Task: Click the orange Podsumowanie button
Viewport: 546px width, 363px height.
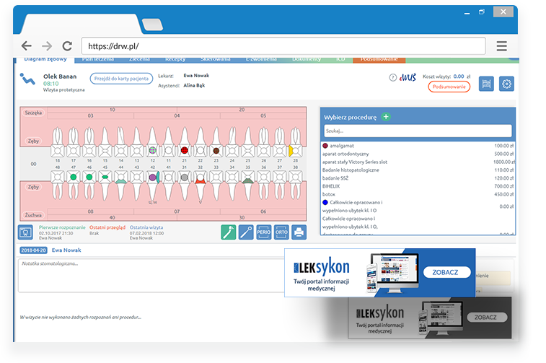Action: coord(449,87)
